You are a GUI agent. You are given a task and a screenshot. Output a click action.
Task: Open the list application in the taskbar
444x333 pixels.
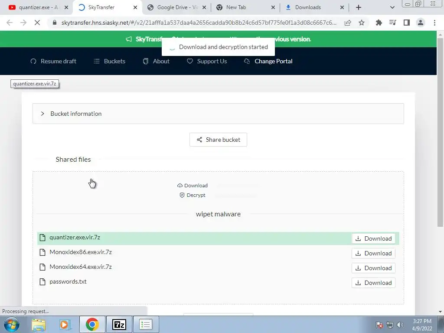click(x=146, y=324)
